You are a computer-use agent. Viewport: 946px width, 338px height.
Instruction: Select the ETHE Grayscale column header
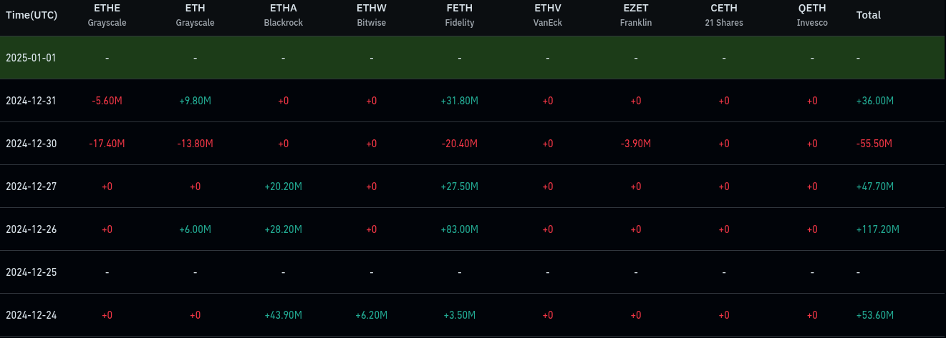coord(107,15)
